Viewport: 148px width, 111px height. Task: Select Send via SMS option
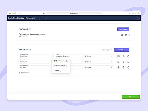tap(61, 66)
